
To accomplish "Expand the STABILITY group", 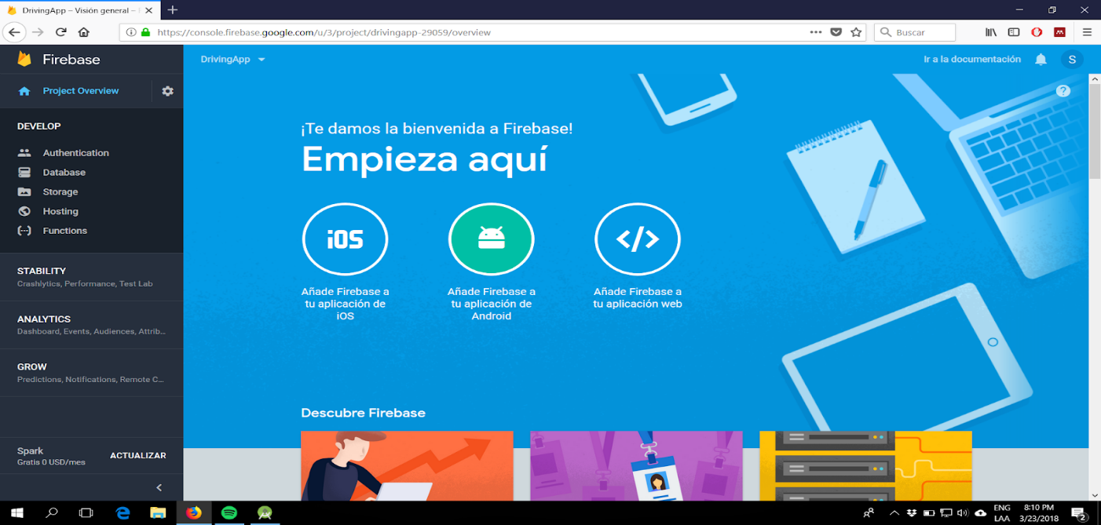I will 91,277.
